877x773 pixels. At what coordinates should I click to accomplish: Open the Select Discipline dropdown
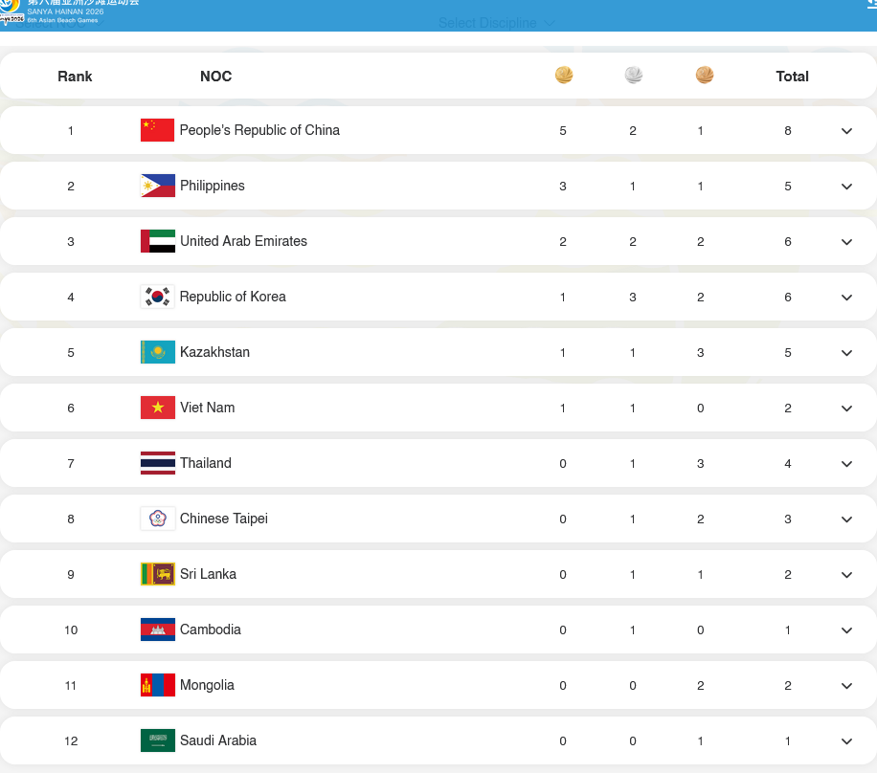[x=496, y=23]
